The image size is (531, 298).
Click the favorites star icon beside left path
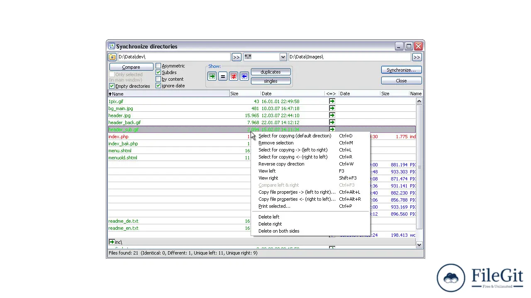[x=112, y=57]
